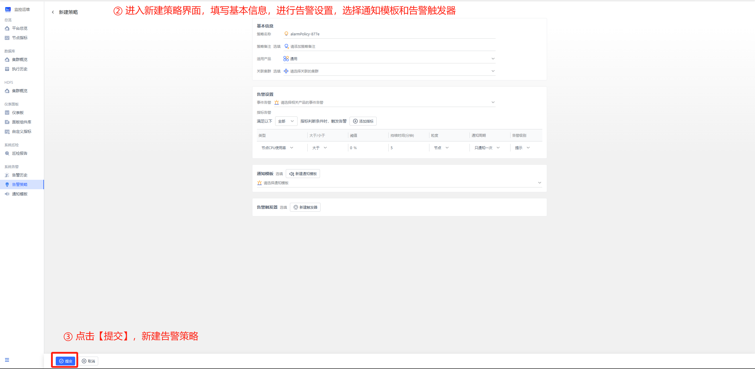Open the 适用产品 dropdown showing 通用

point(389,59)
